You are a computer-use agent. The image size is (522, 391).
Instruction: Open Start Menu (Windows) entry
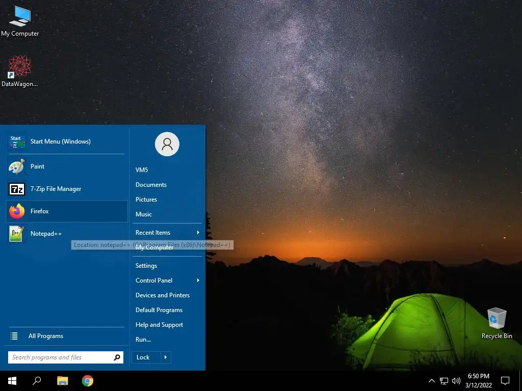[x=67, y=142]
